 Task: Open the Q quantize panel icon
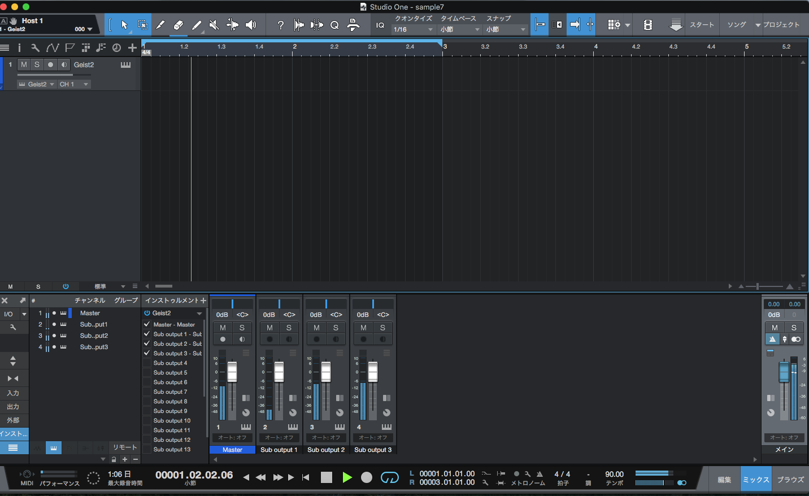(x=334, y=25)
